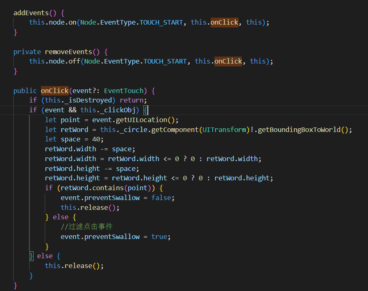Click the '&&' operator
Screen dimensions: 368x291
(73, 110)
